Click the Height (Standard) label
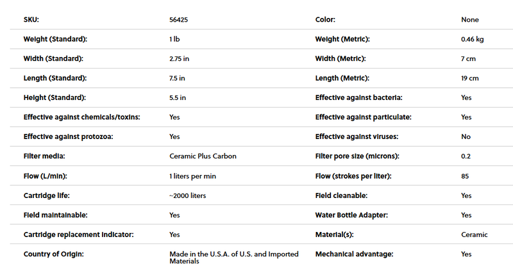 (x=55, y=97)
